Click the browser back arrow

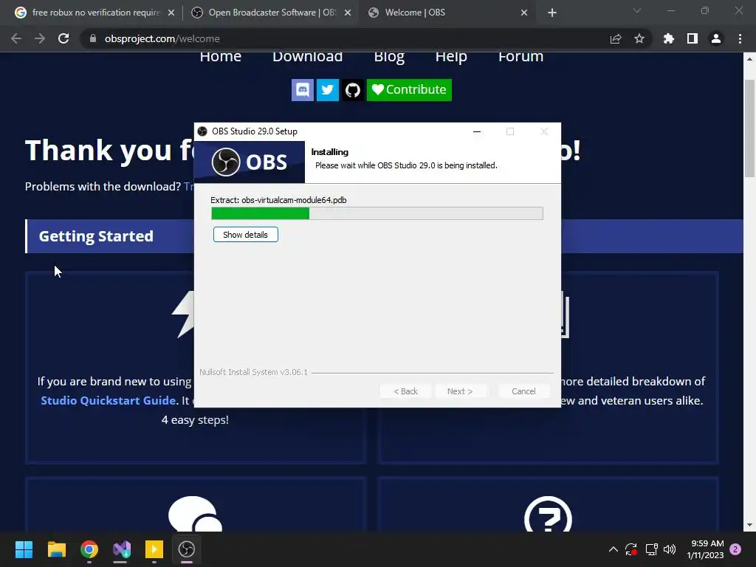coord(16,38)
